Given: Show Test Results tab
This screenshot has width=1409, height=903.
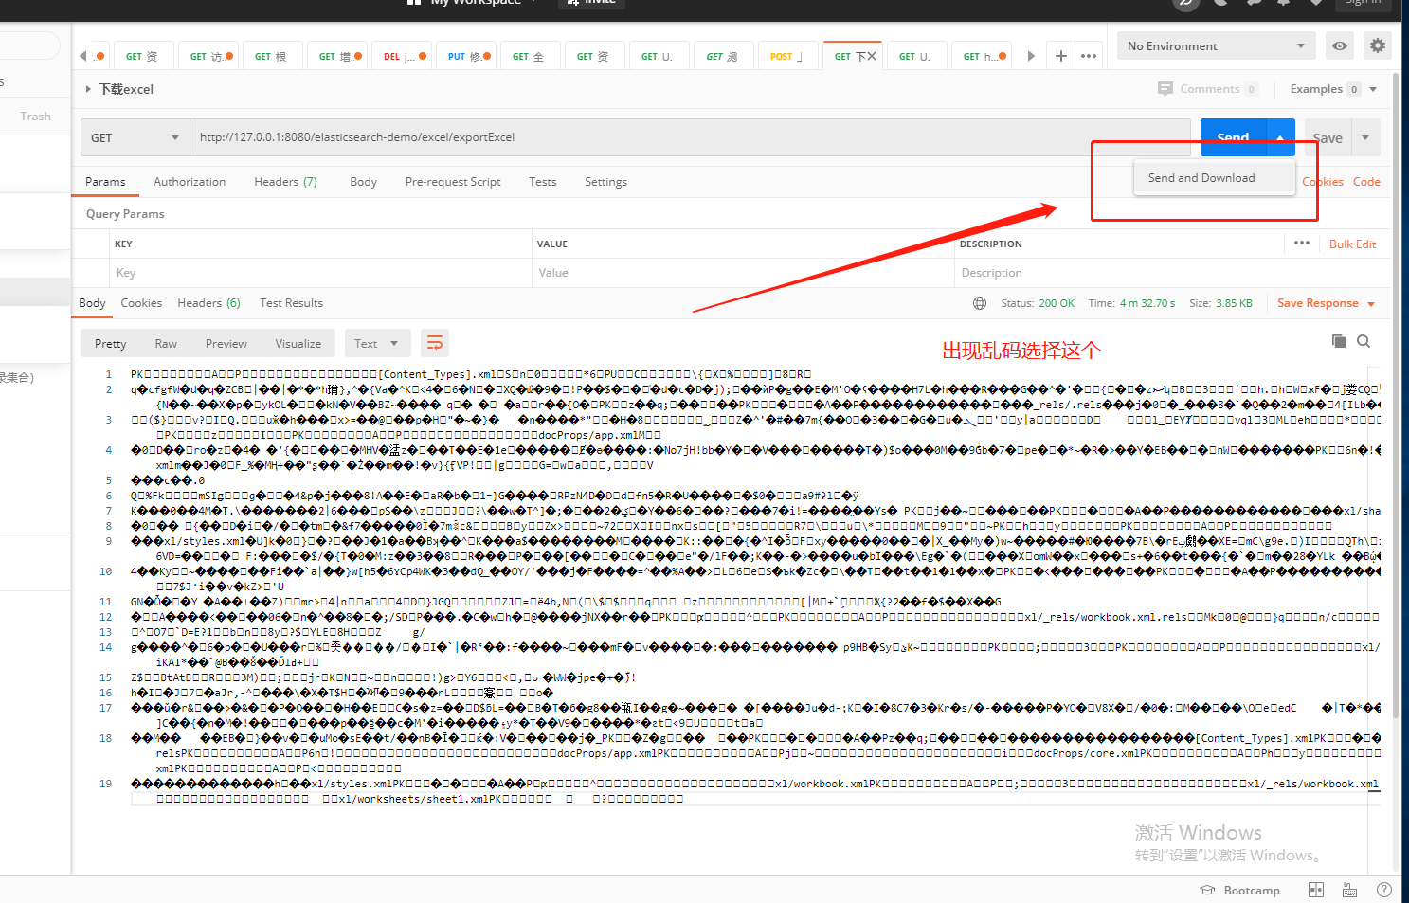Looking at the screenshot, I should coord(291,303).
